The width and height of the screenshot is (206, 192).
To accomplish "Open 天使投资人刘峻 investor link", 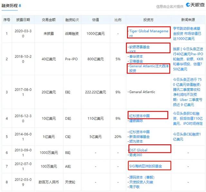I will tap(141, 182).
